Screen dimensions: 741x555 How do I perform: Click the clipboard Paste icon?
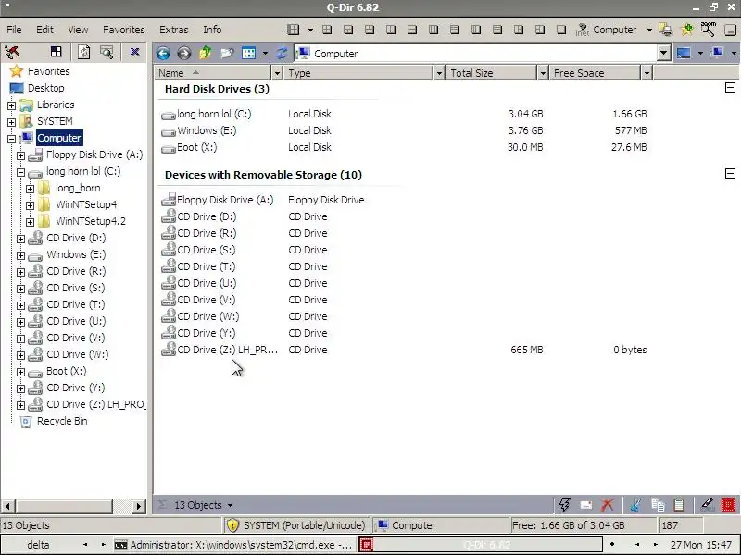[679, 504]
